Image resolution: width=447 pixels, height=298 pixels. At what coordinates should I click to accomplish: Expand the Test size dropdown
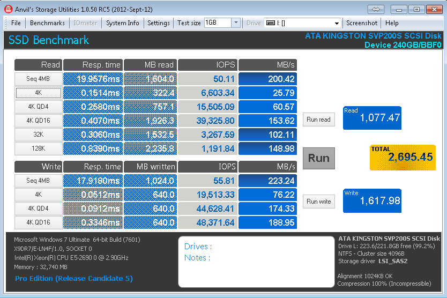click(236, 23)
